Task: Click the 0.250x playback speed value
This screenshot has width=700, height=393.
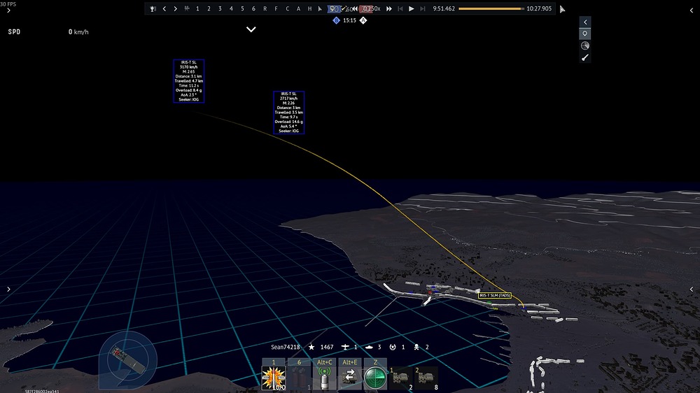Action: (371, 8)
